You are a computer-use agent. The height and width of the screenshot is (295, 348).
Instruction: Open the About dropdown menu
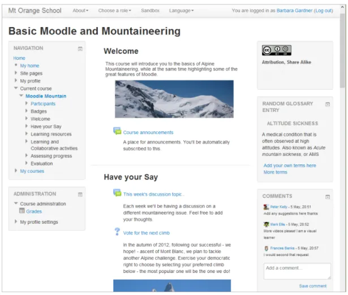click(x=80, y=10)
